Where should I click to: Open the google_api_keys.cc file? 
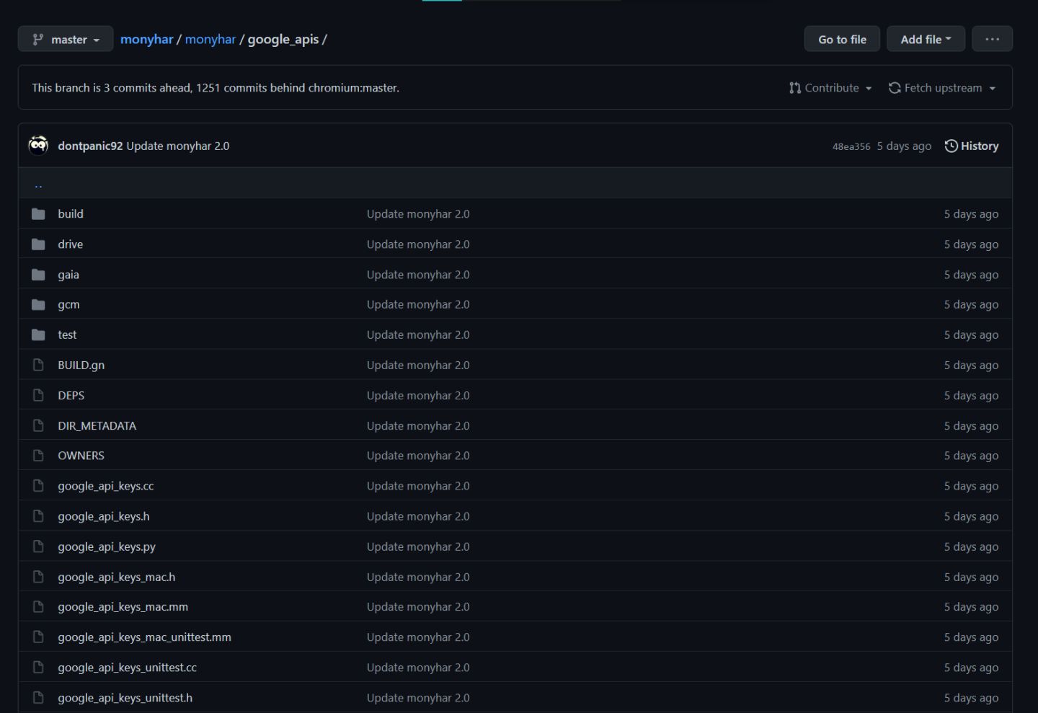pos(106,486)
